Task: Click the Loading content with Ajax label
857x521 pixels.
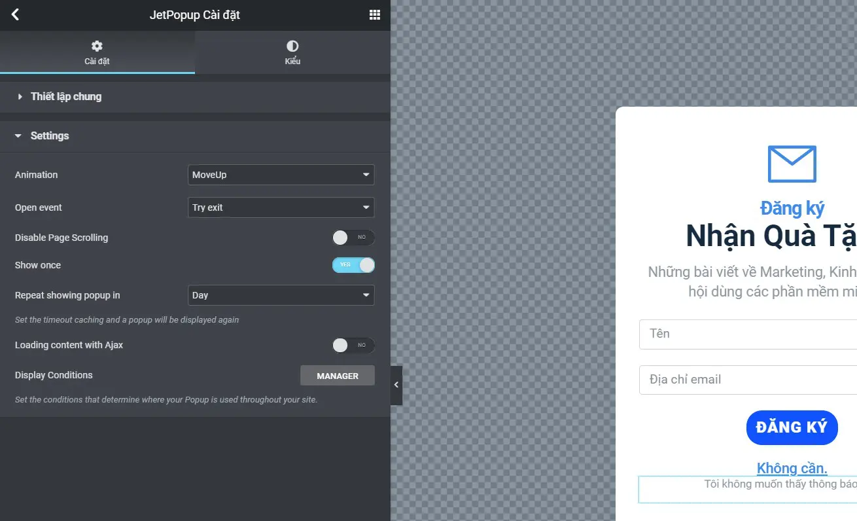Action: (x=69, y=345)
